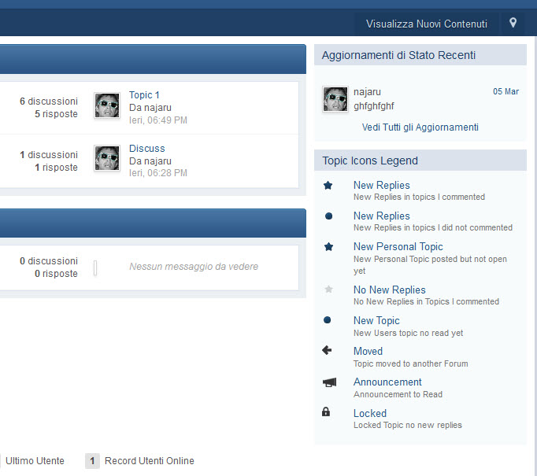Viewport: 537px width, 476px height.
Task: Open the Discuss topic link
Action: [147, 149]
